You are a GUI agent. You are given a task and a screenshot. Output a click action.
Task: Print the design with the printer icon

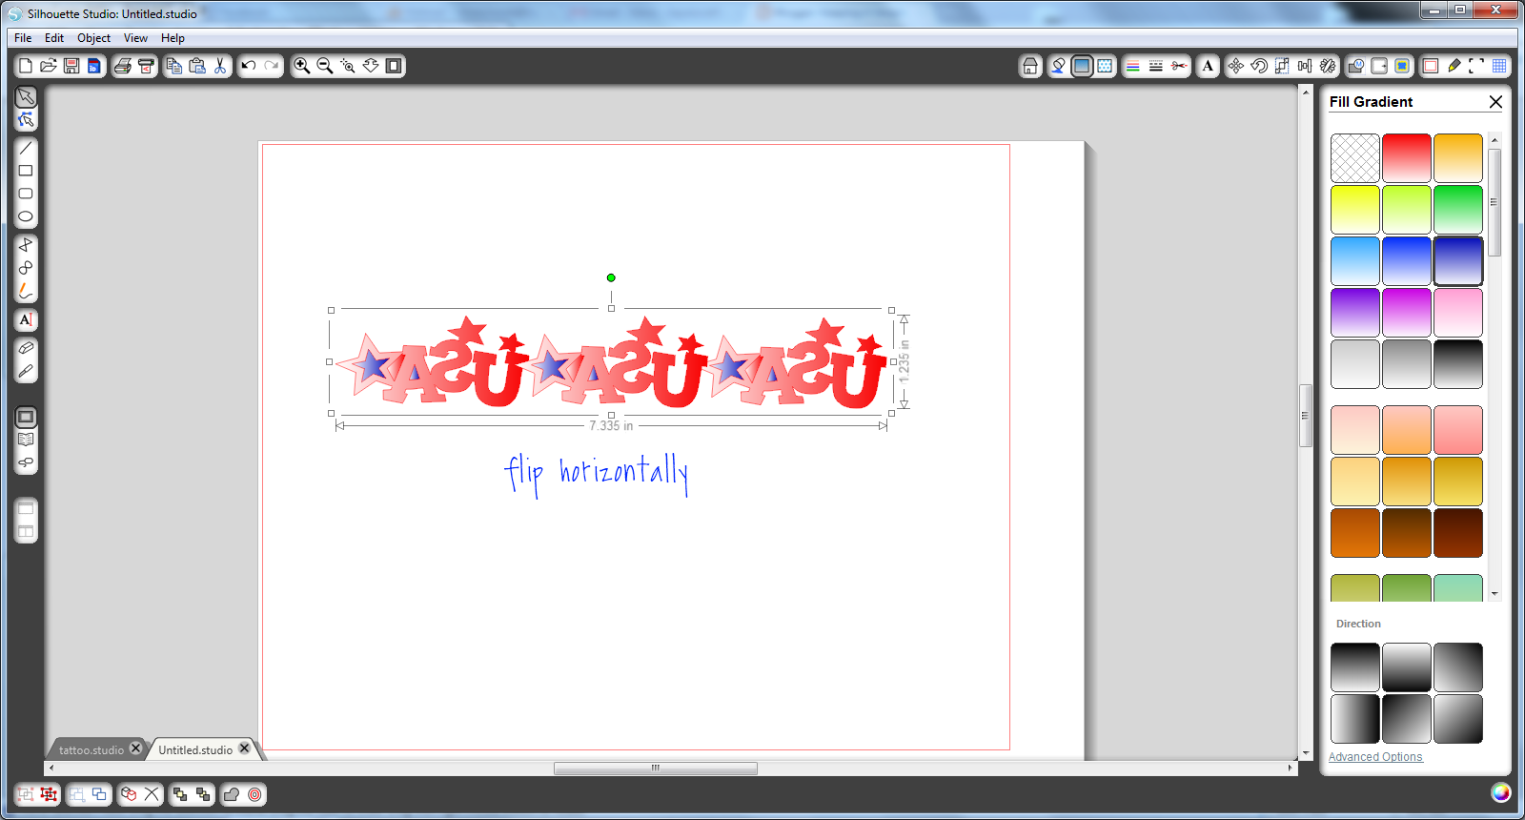(123, 66)
